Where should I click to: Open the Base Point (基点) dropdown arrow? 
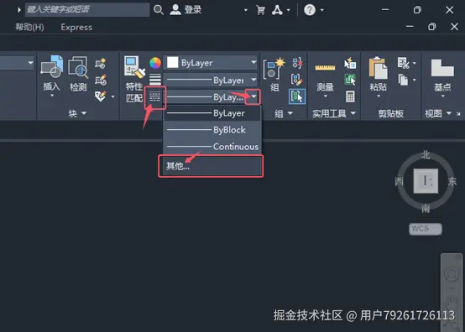click(443, 96)
